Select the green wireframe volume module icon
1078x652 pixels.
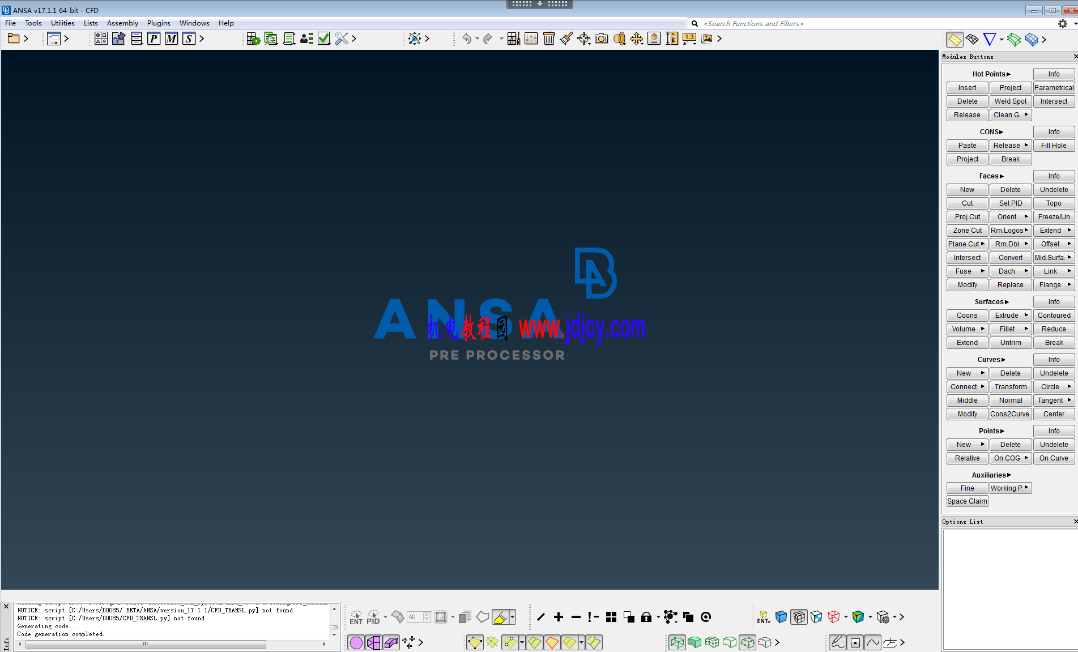(1014, 39)
